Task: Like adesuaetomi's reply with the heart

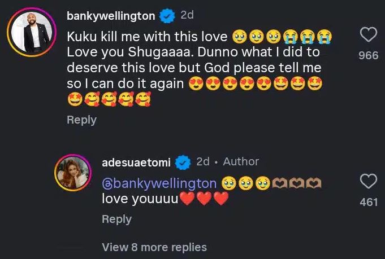Action: 369,182
